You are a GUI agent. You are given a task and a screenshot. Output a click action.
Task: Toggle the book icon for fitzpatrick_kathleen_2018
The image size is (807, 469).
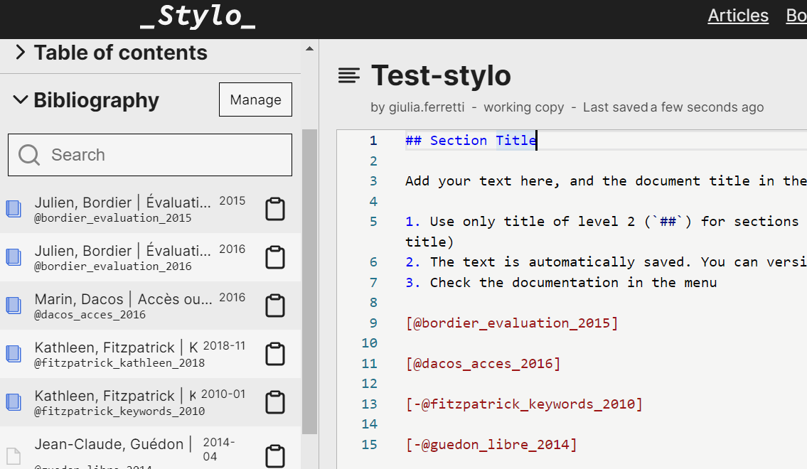14,353
